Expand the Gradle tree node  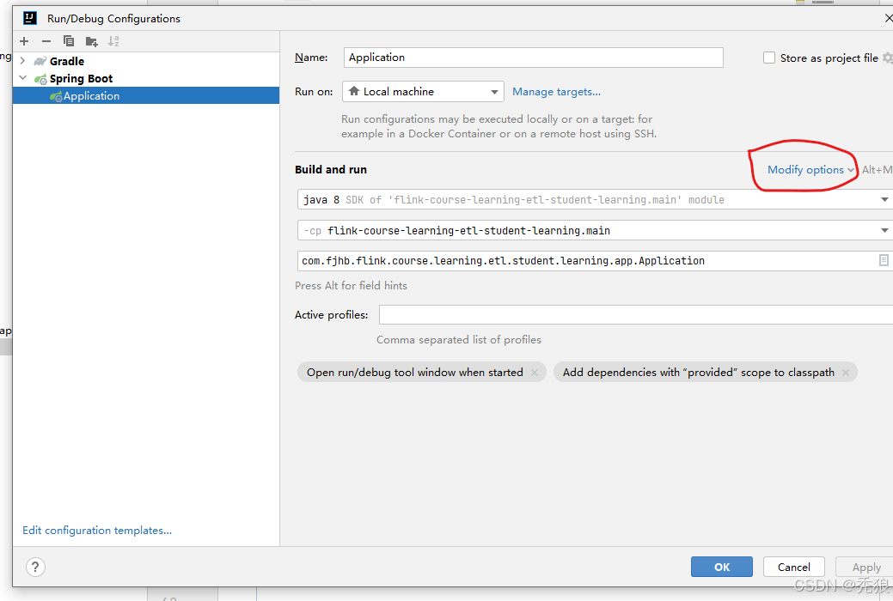pyautogui.click(x=23, y=61)
